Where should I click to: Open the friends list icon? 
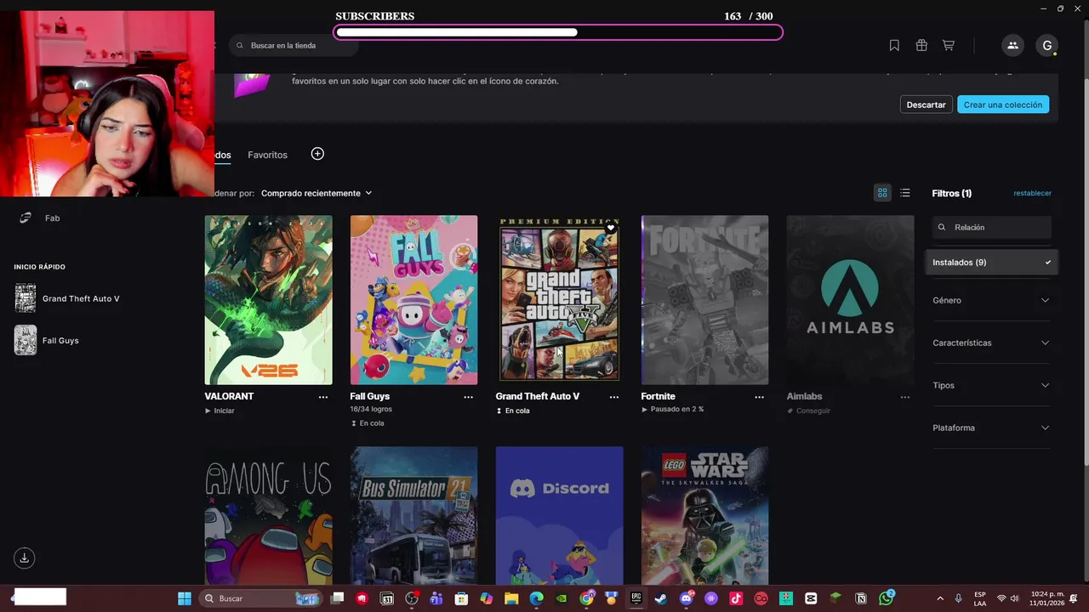1012,46
